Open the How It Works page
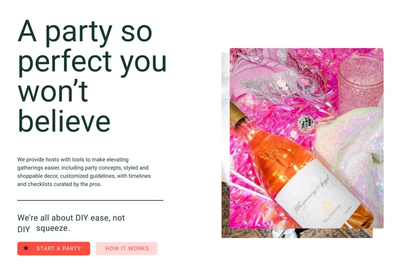Screen dimensions: 398x270 click(x=127, y=249)
